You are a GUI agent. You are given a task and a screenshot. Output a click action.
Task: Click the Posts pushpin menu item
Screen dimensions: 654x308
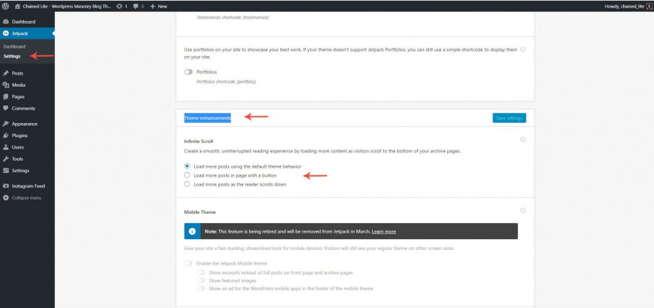17,73
